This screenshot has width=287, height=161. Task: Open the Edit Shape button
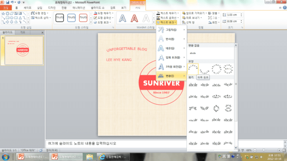point(40,13)
